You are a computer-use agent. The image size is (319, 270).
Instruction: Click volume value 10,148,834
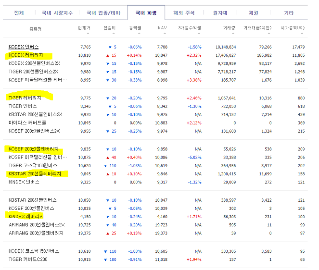[x=226, y=47]
